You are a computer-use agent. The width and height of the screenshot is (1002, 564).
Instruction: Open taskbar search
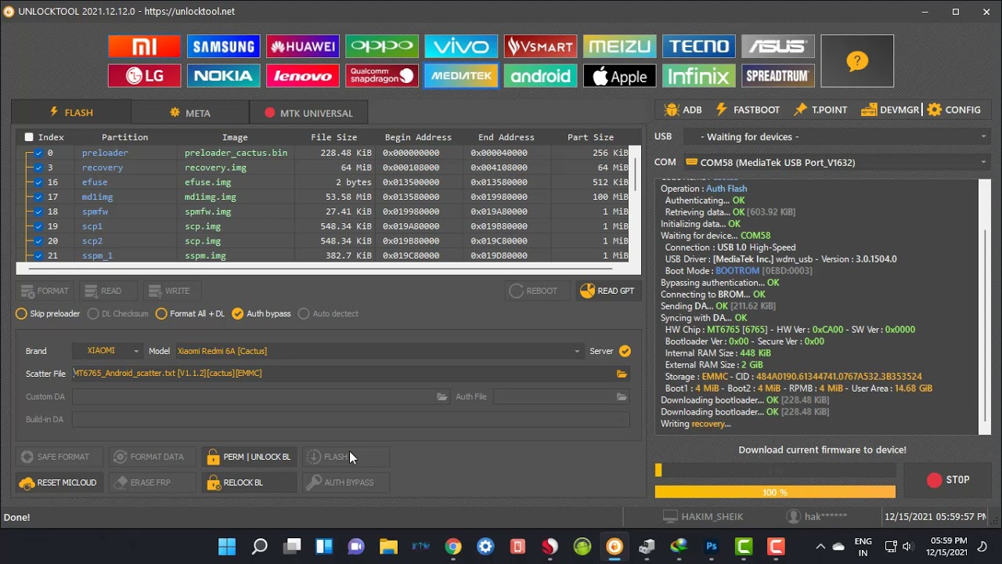tap(259, 547)
